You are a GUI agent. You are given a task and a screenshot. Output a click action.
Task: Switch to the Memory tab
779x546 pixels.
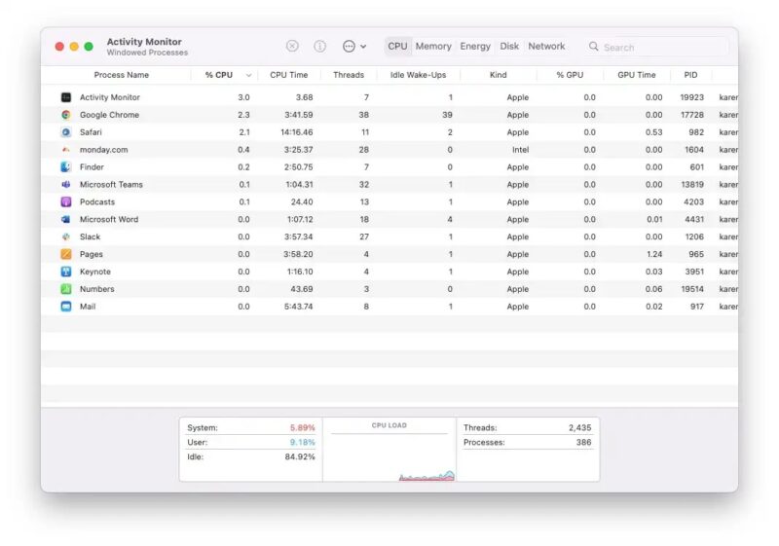point(433,46)
